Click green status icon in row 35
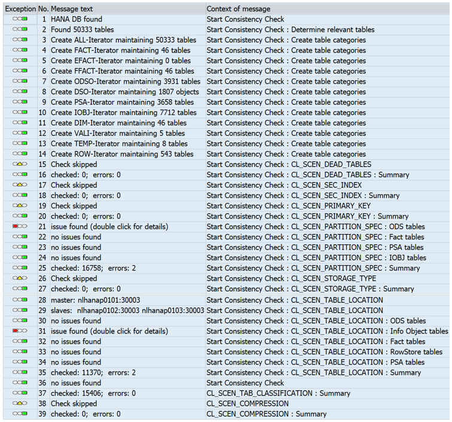 pos(23,372)
